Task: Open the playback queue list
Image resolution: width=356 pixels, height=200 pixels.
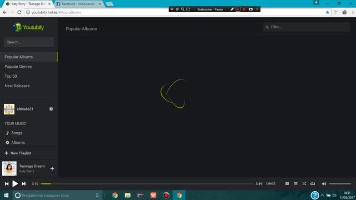Action: tap(295, 184)
